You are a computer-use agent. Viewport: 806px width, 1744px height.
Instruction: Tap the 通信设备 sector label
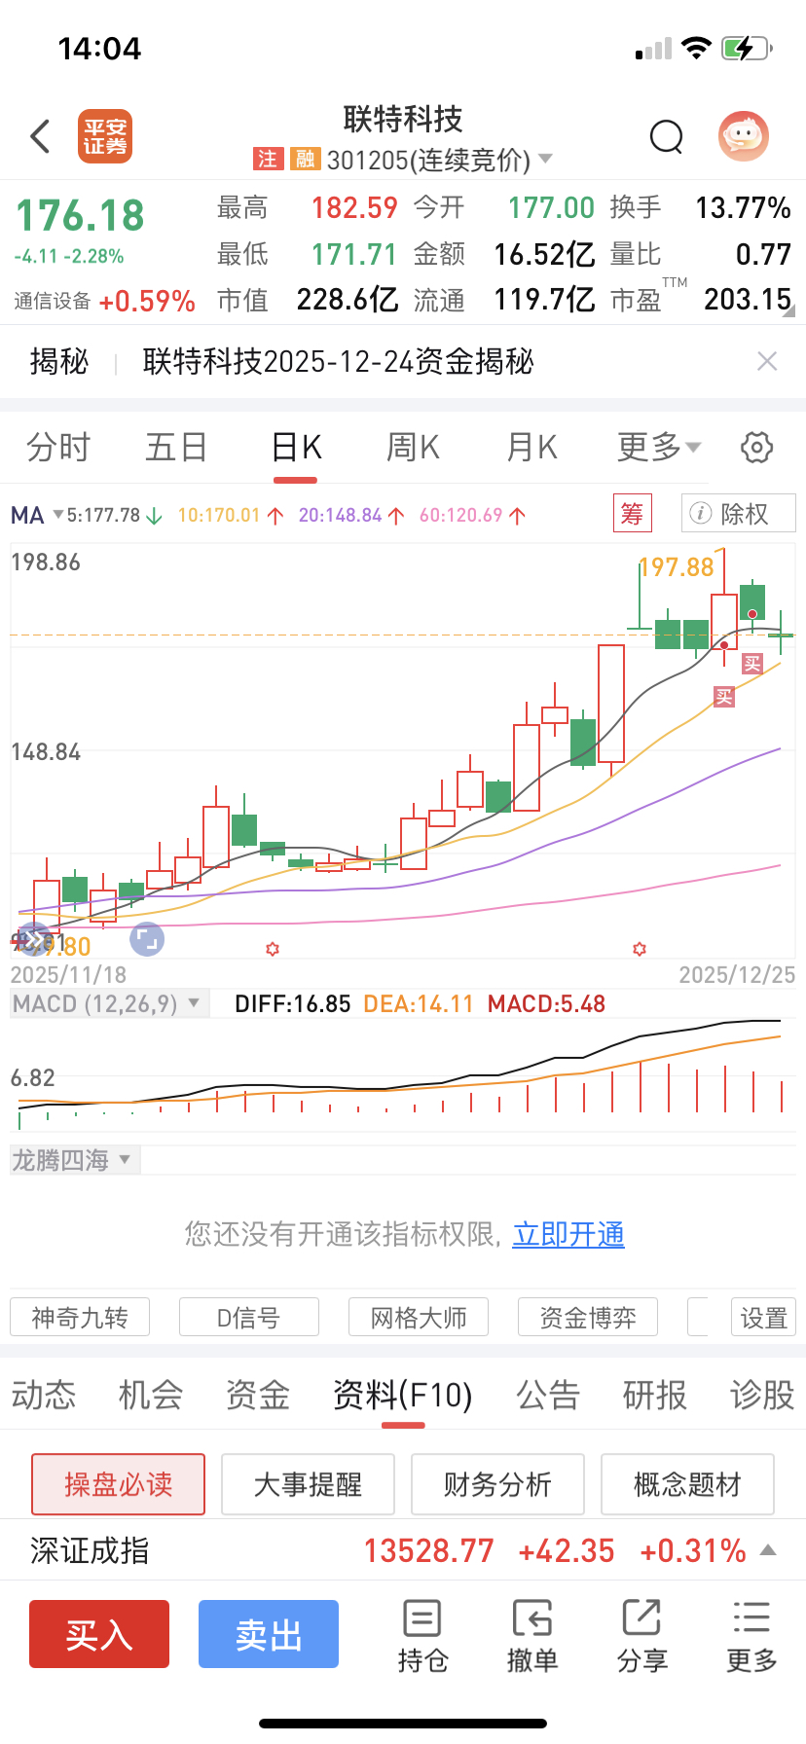pos(53,301)
